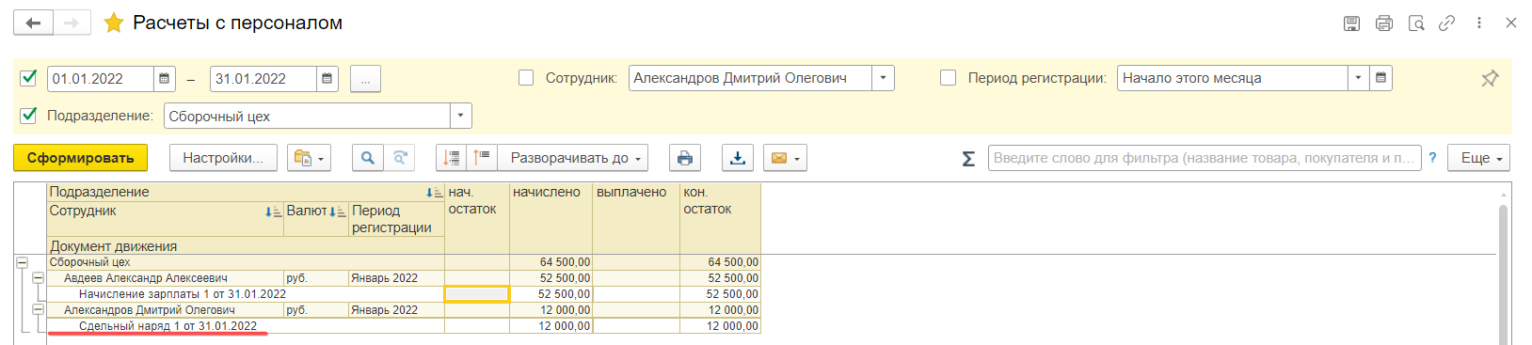The width and height of the screenshot is (1532, 345).
Task: Click the 64 500,00 начислено cell
Action: [551, 262]
